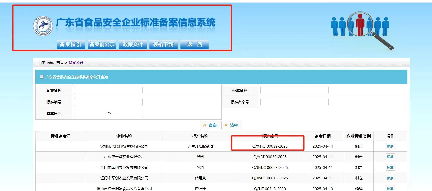The image size is (432, 191).
Task: Click the panel title 广东省食品安全企业标准备案公开查询
Action: [76, 77]
